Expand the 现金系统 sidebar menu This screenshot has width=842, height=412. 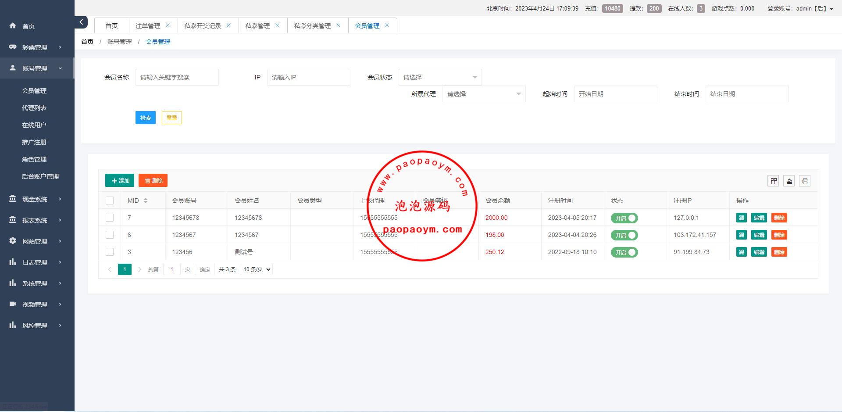[35, 199]
